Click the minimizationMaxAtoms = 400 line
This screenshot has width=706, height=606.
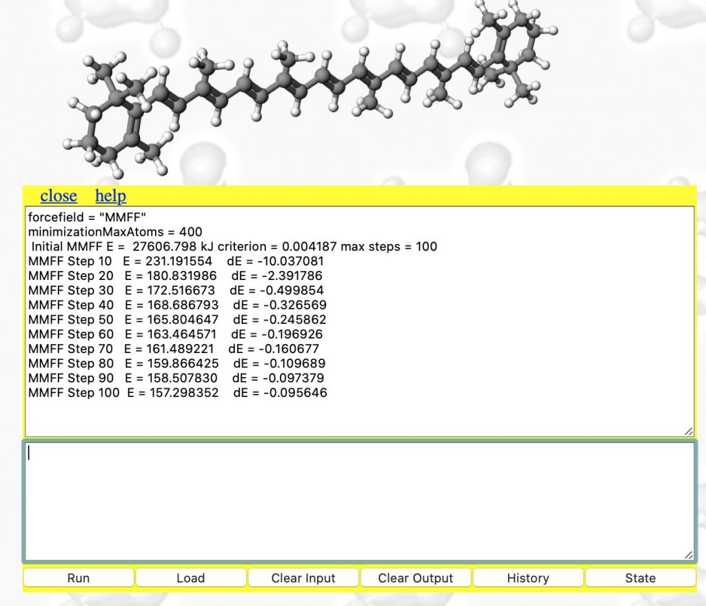point(115,232)
